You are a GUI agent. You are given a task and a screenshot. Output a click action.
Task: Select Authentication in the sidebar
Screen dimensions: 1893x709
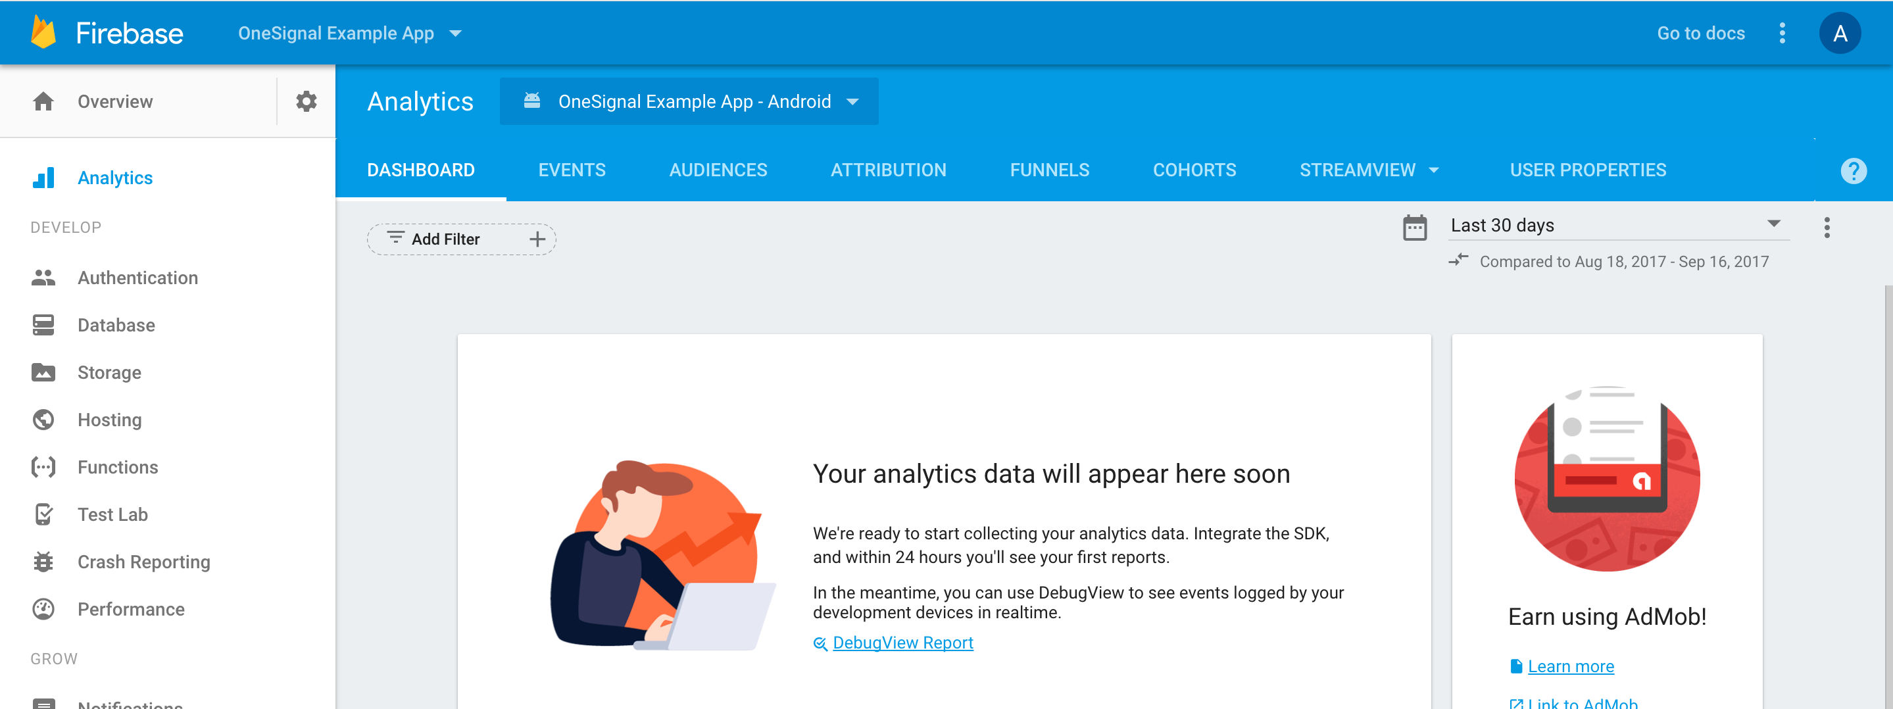(x=168, y=278)
